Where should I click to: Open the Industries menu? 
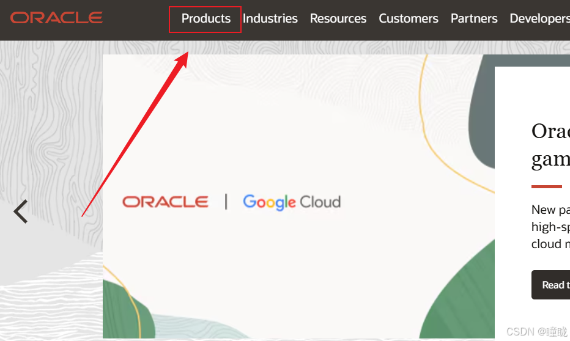point(270,18)
